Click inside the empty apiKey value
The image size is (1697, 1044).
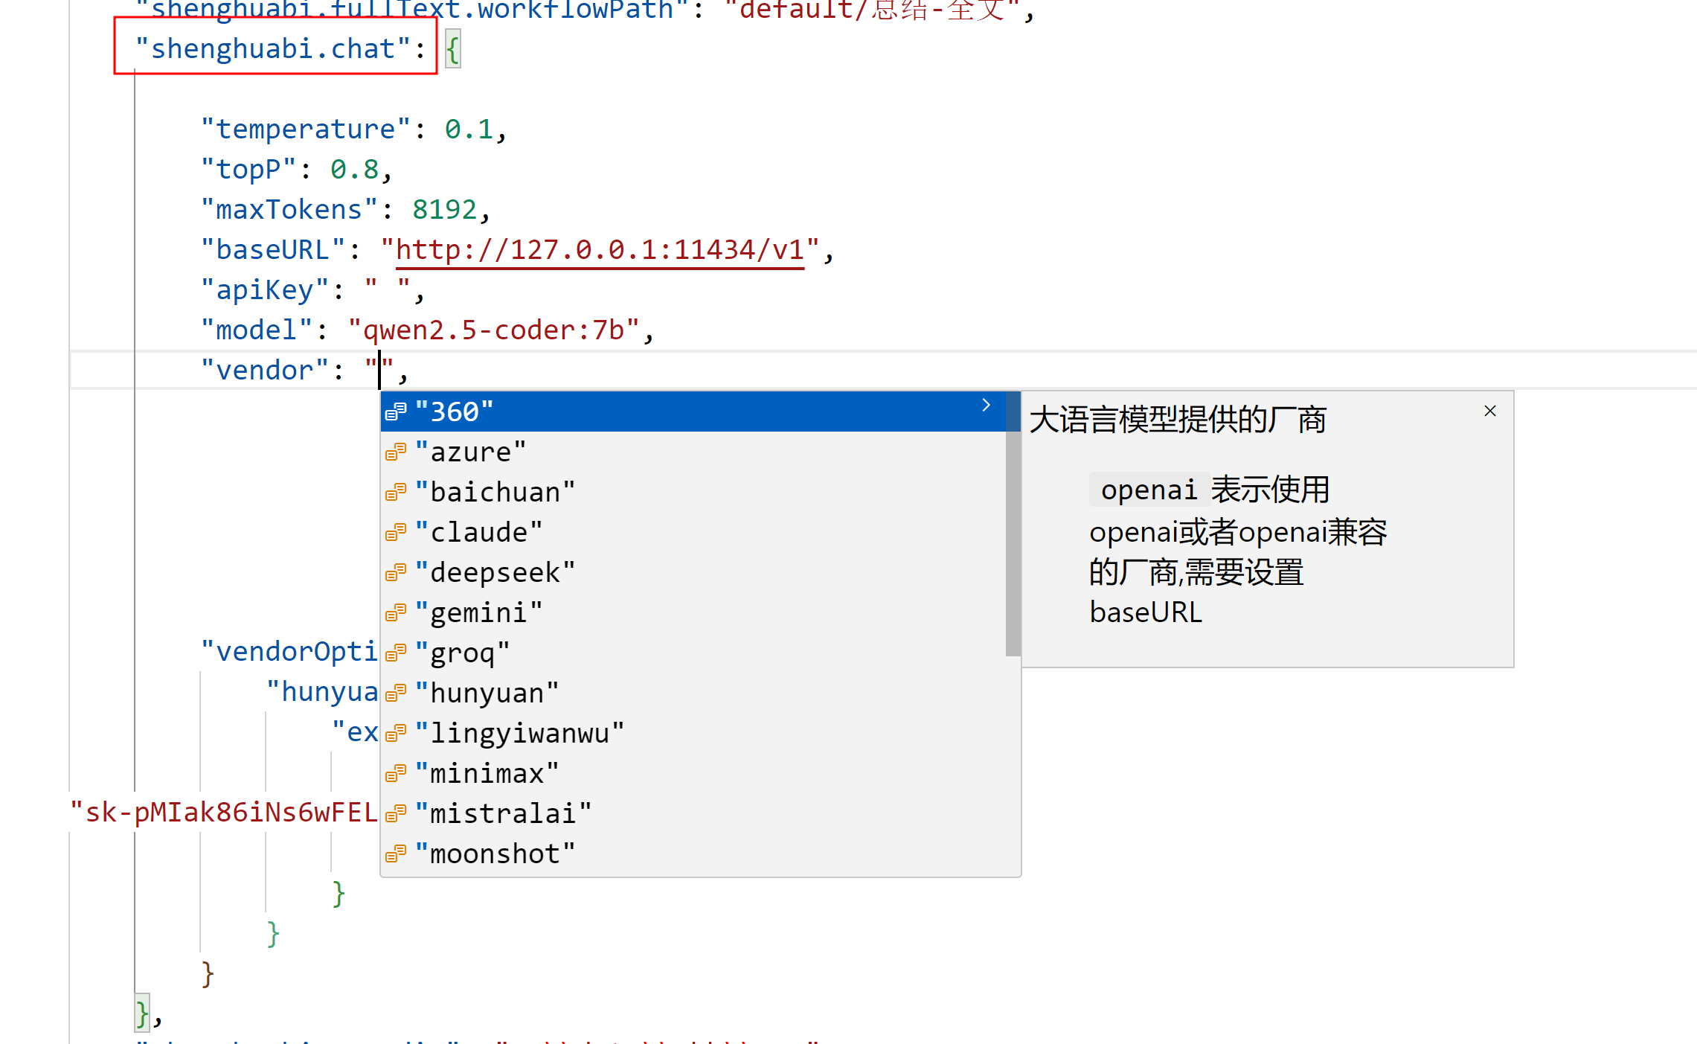tap(387, 289)
